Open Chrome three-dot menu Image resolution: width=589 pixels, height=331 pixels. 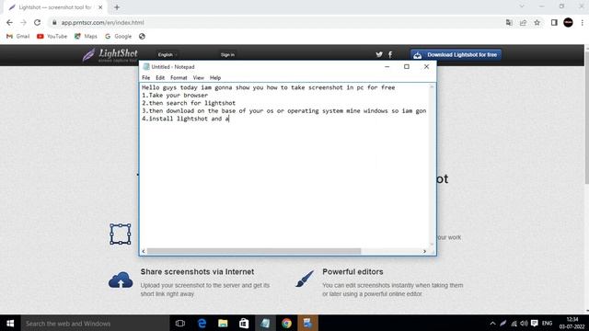(582, 22)
